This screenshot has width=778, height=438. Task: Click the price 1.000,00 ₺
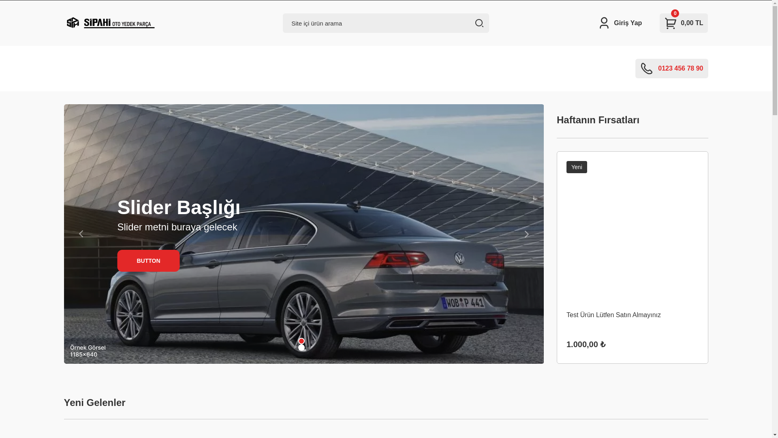(x=586, y=344)
